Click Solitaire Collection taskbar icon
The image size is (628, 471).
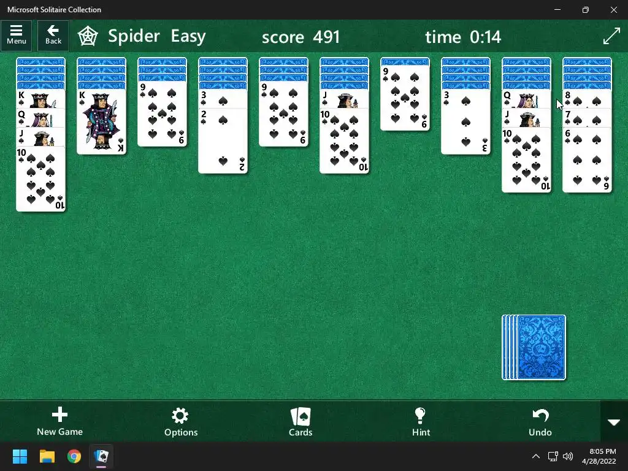click(101, 456)
